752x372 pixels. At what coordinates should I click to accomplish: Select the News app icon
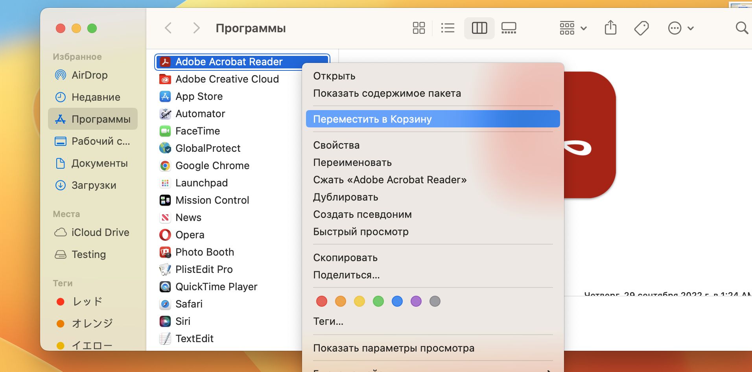(165, 217)
